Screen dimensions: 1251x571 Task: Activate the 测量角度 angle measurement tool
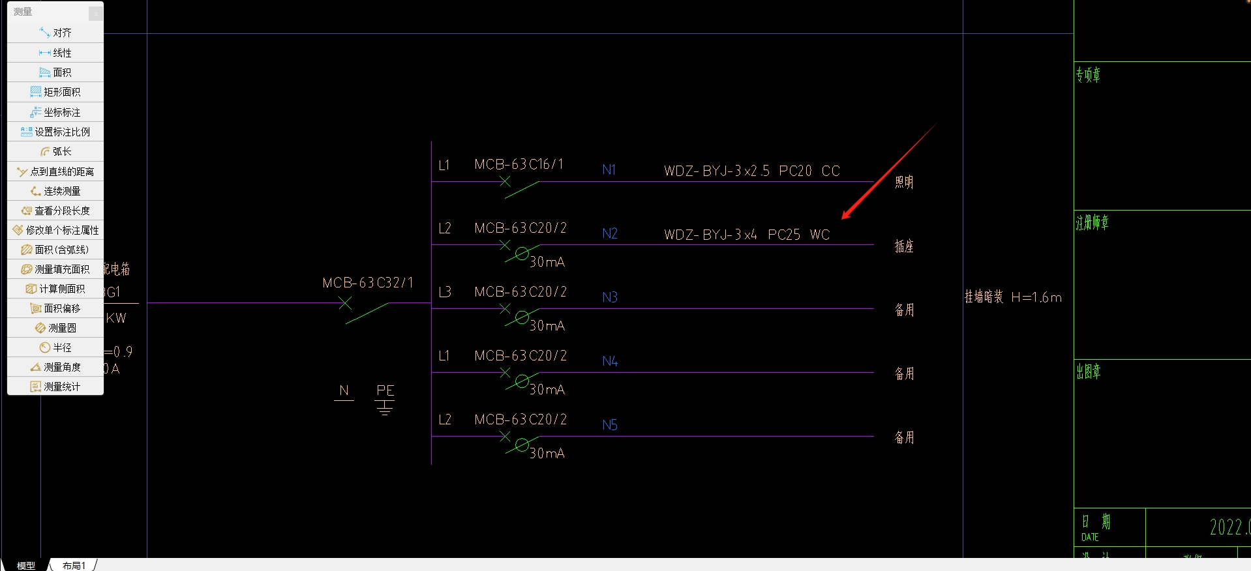(55, 367)
